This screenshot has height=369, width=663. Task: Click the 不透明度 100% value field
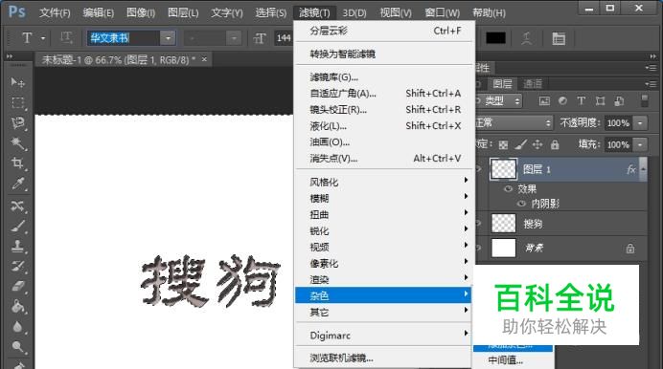pyautogui.click(x=619, y=123)
